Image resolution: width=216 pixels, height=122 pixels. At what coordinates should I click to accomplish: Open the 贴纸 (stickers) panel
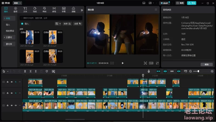tap(35, 10)
